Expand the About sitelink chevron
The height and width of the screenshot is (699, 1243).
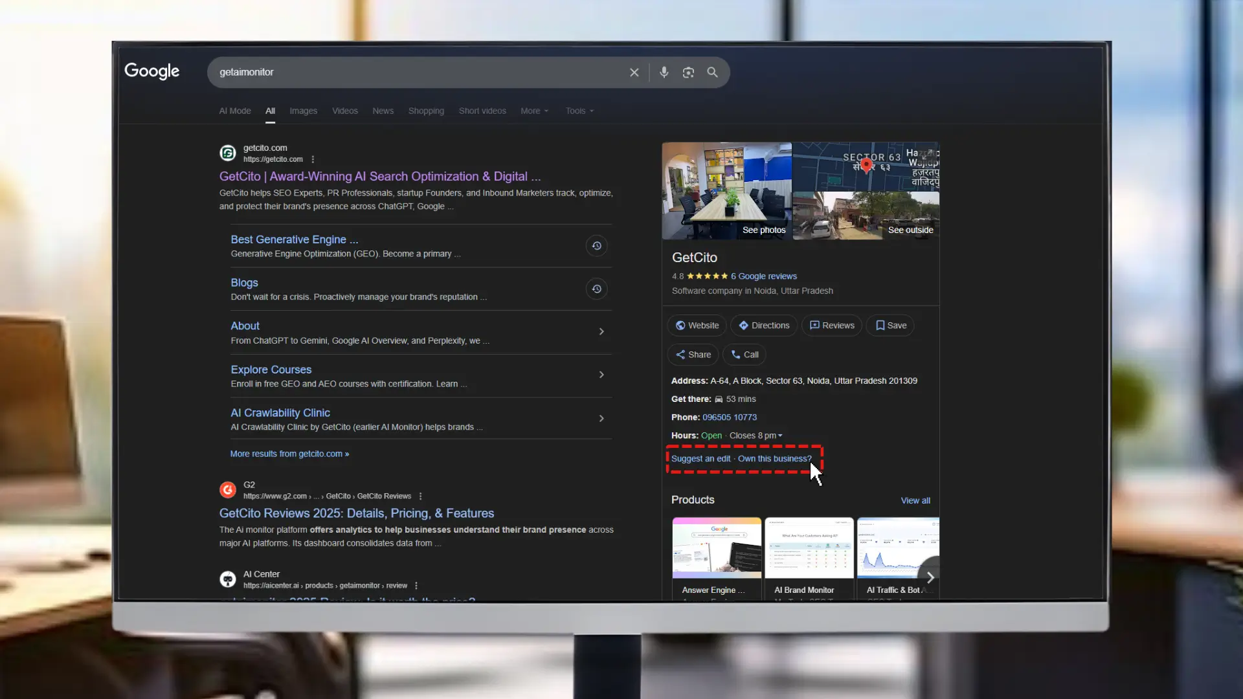coord(601,331)
